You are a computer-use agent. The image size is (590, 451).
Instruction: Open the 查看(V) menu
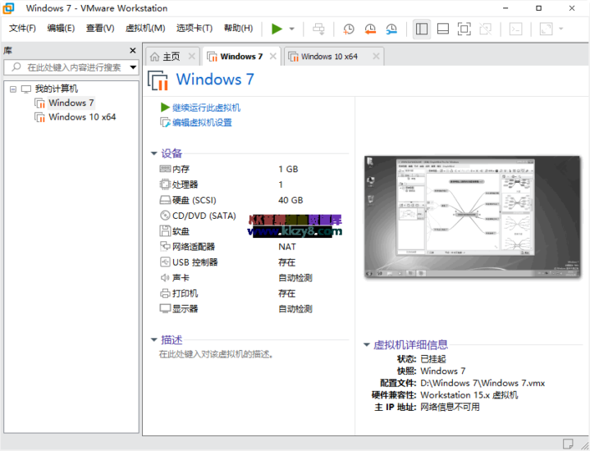pyautogui.click(x=100, y=28)
